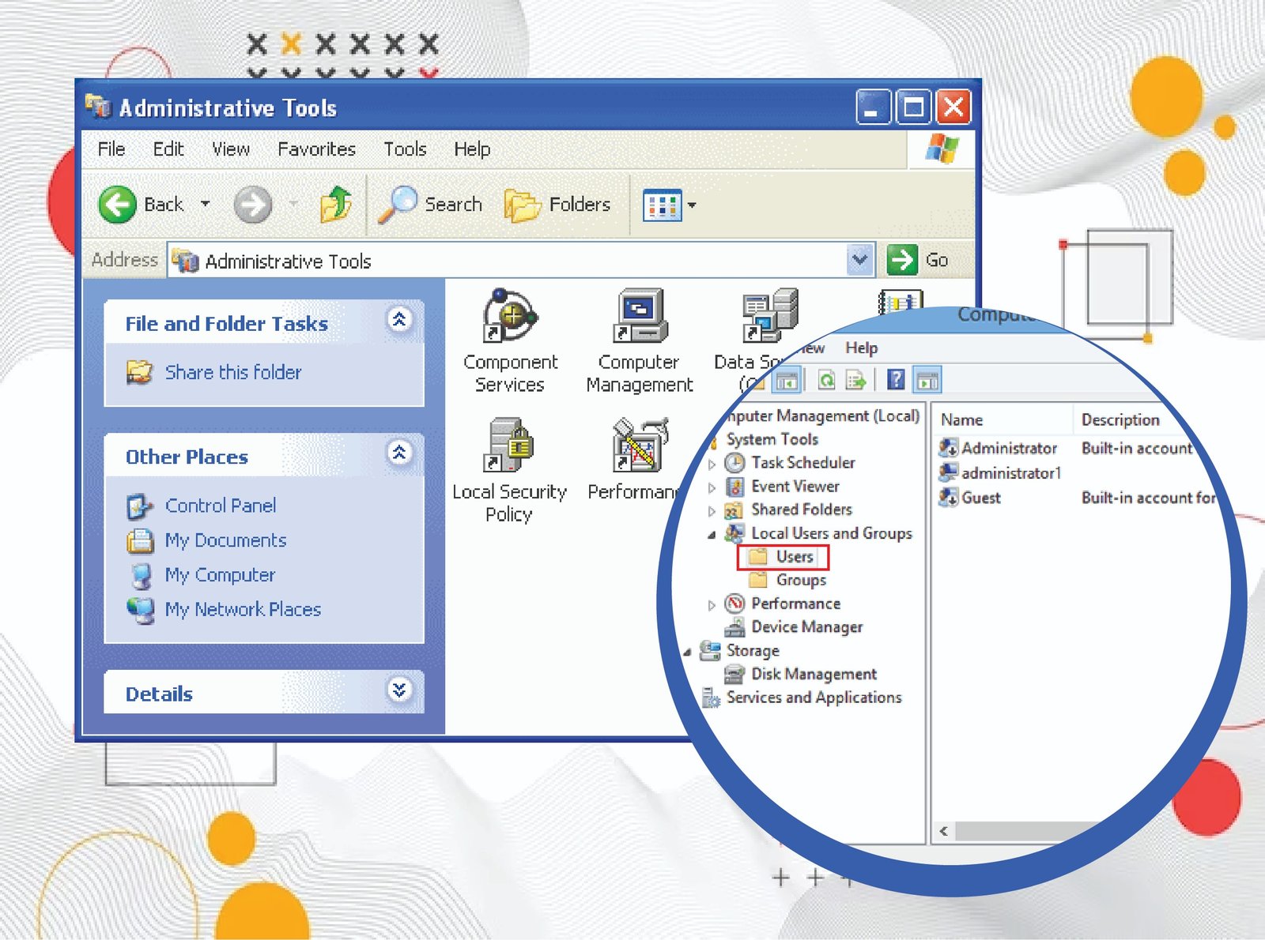Click the Go button beside address bar
This screenshot has width=1265, height=940.
click(918, 260)
